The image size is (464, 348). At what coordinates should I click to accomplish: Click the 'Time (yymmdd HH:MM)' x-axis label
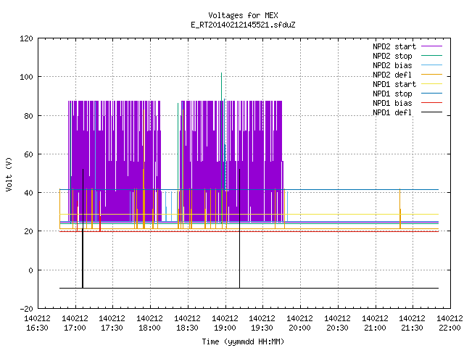243,341
